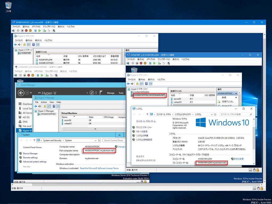Open the File menu in English Hyper-V Manager
The image size is (272, 204).
tap(37, 102)
